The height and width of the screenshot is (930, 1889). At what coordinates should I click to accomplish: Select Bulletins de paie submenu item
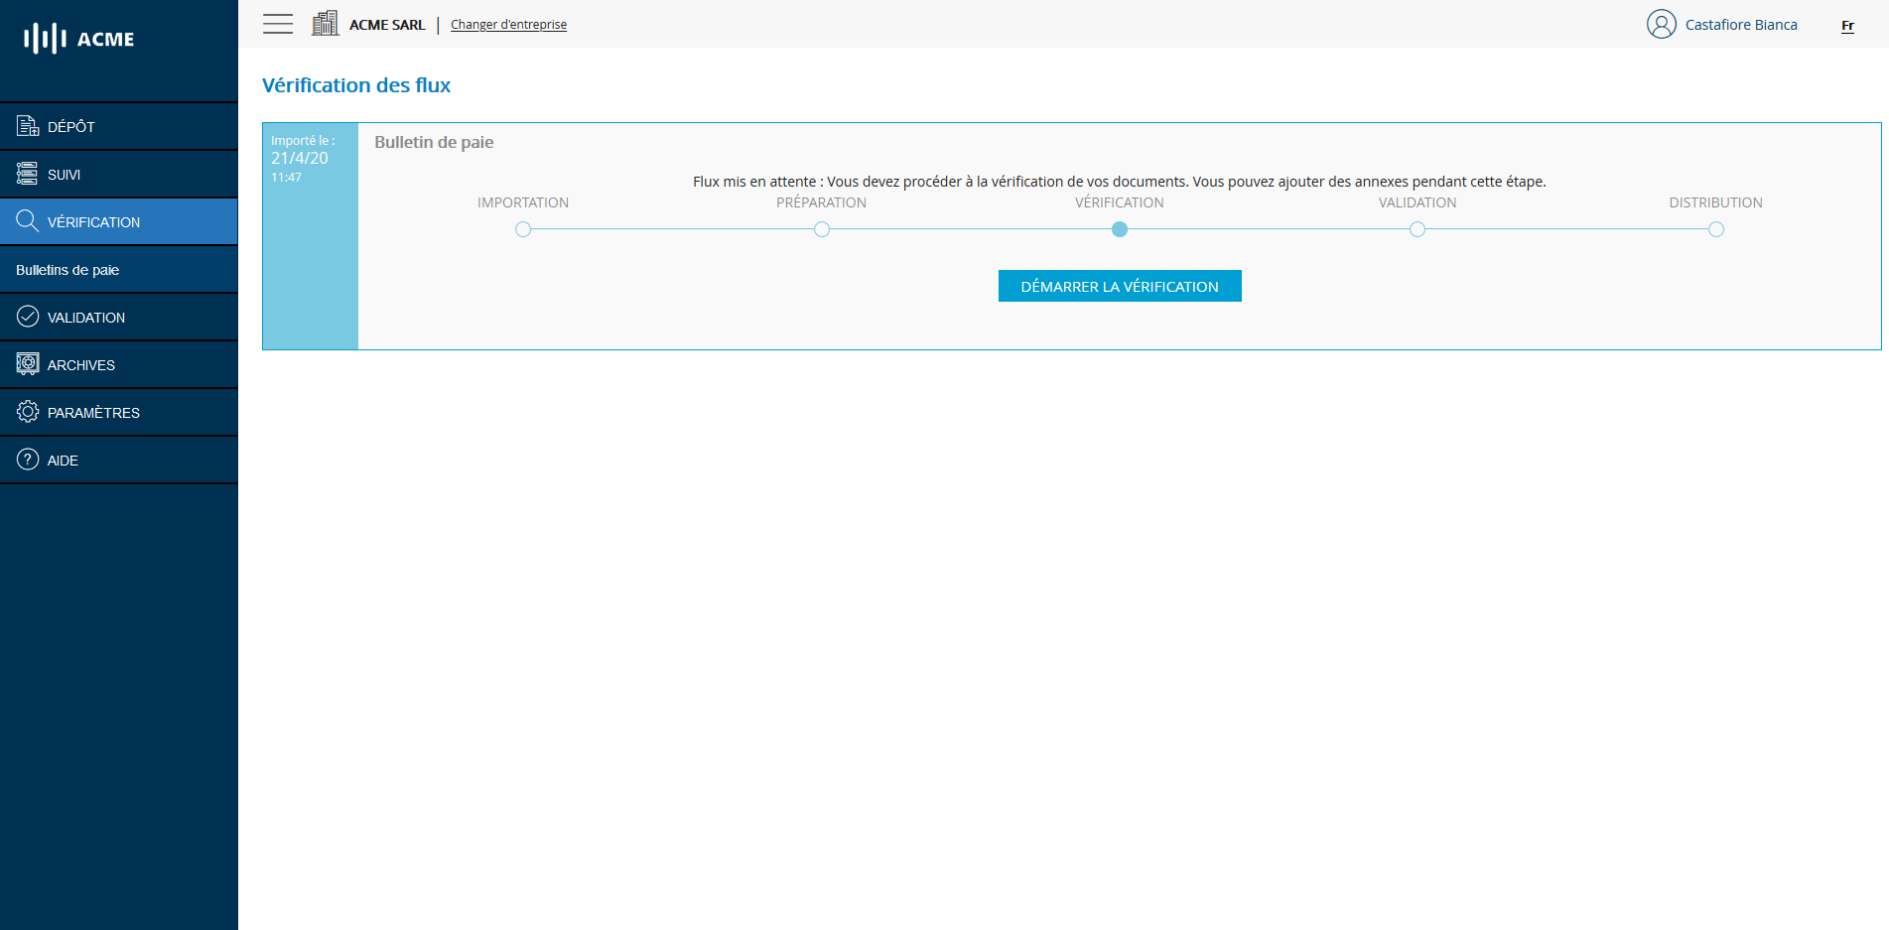67,270
